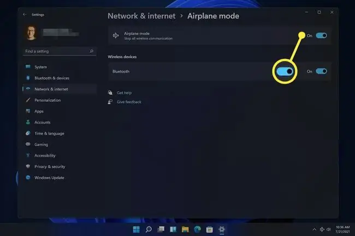Click the Time & language globe icon
The height and width of the screenshot is (236, 355).
(x=28, y=133)
